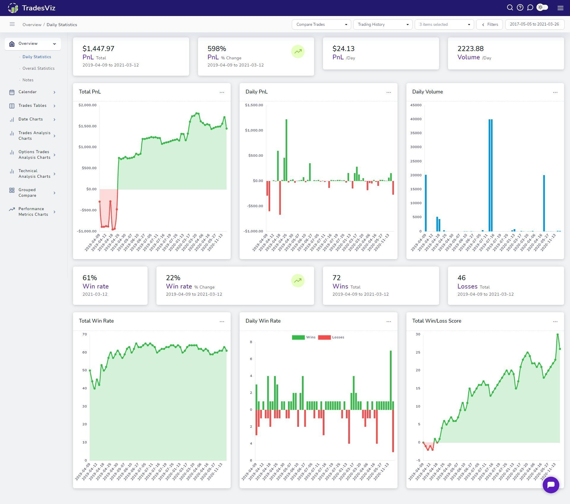Click the search magnifier icon in header
The image size is (570, 504).
tap(510, 8)
